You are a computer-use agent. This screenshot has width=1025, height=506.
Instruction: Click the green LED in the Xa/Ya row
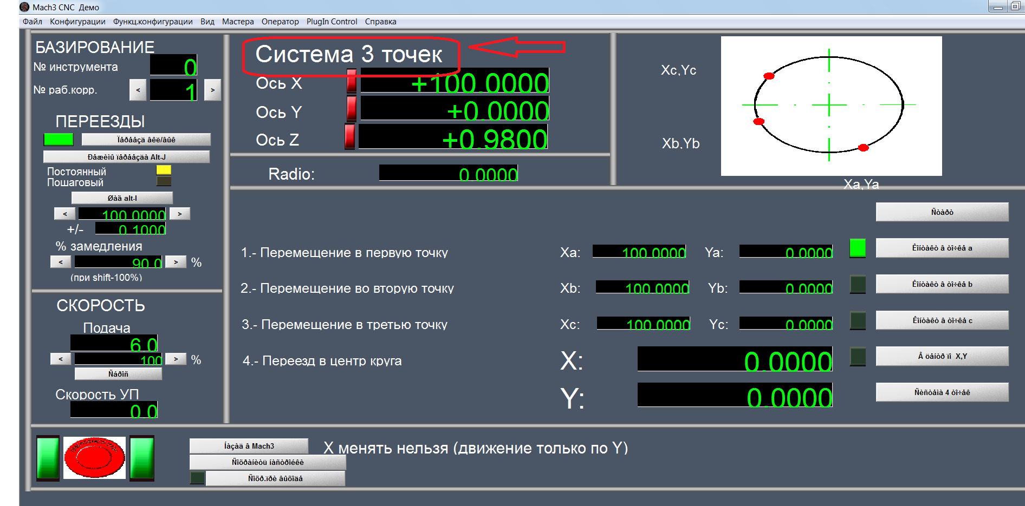858,248
